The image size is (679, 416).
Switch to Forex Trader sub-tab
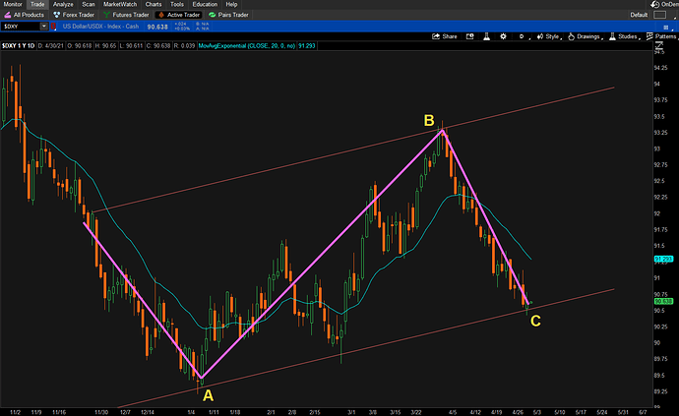tap(76, 16)
